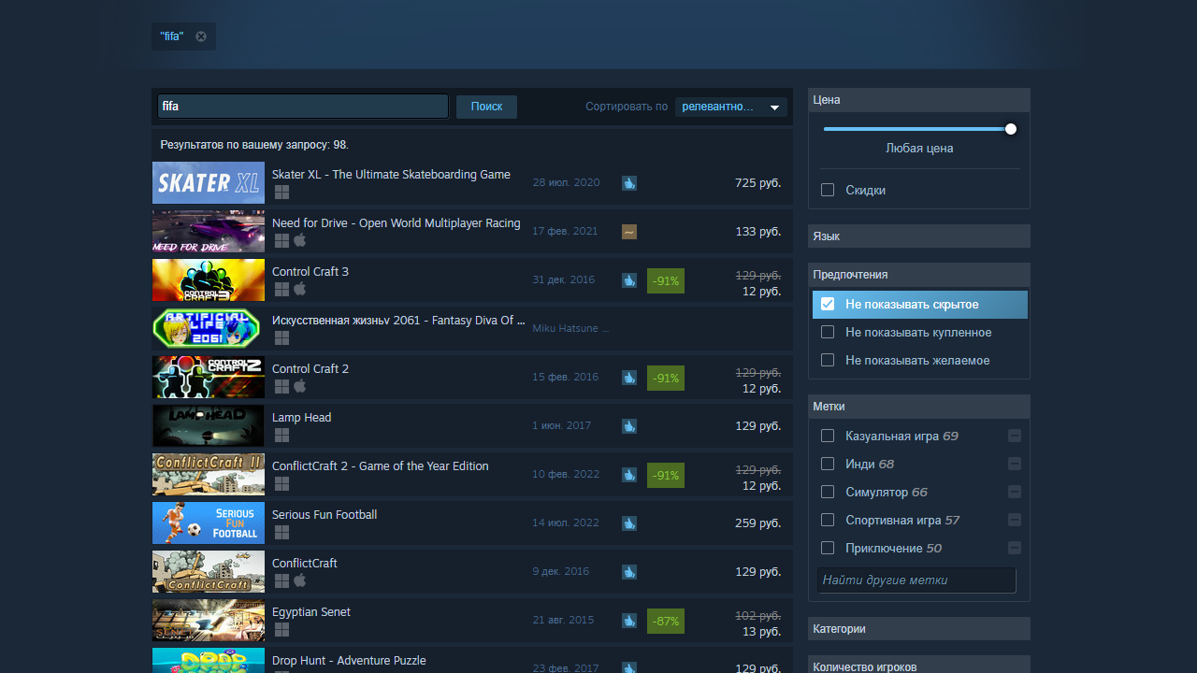1197x673 pixels.
Task: Open the sort-by релевантно dropdown
Action: 731,107
